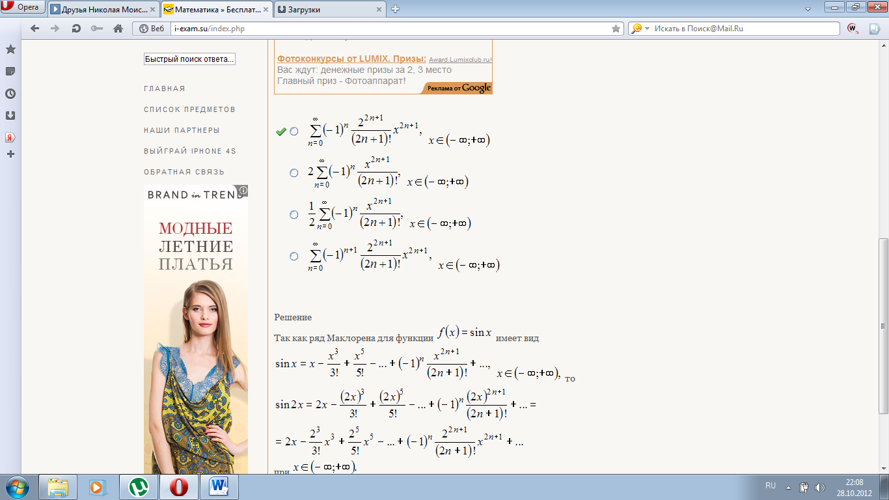Open the blue panel icon at toolbar end
The height and width of the screenshot is (500, 889).
pyautogui.click(x=875, y=29)
